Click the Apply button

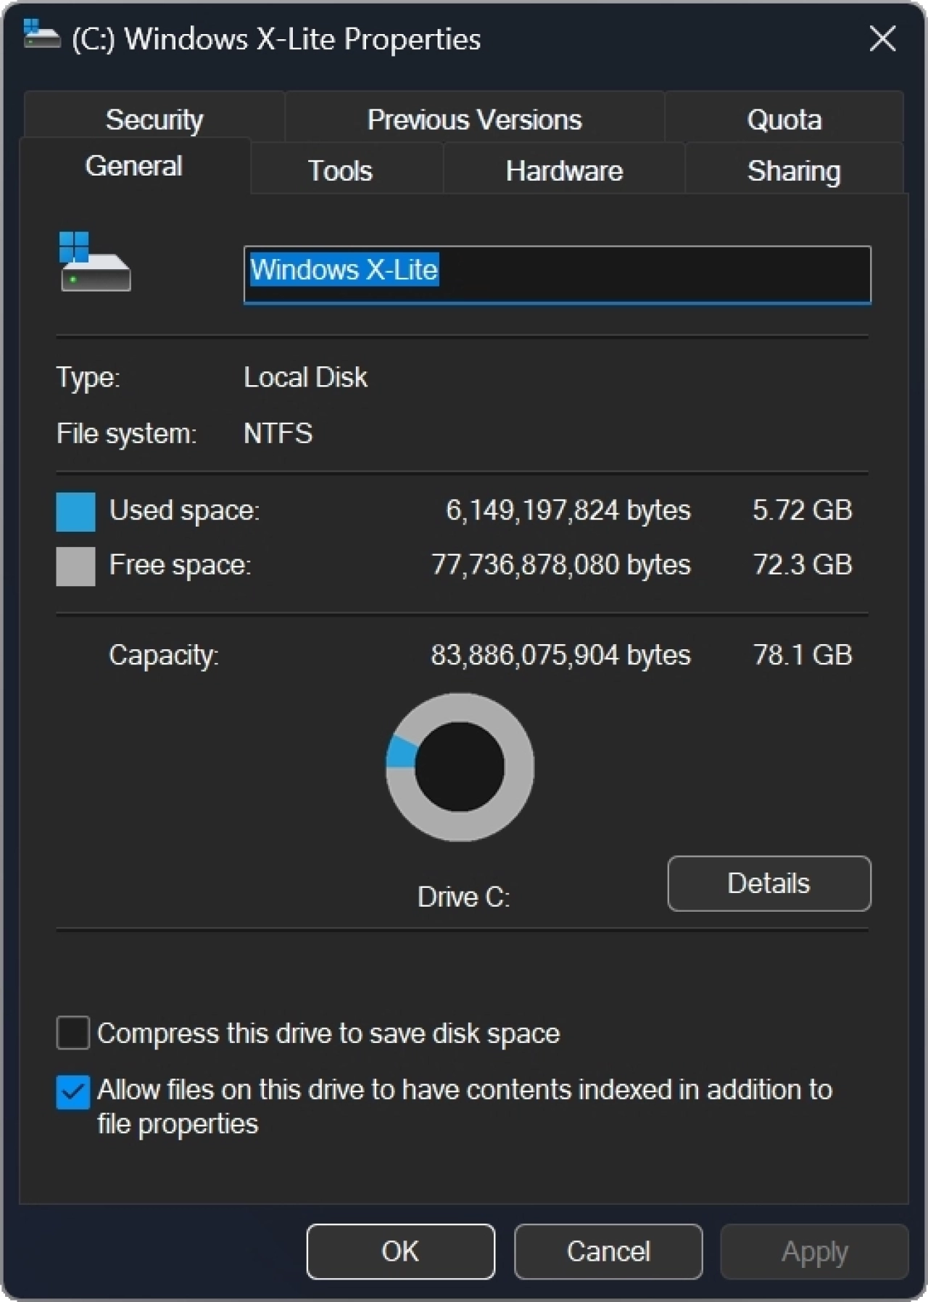pos(814,1251)
